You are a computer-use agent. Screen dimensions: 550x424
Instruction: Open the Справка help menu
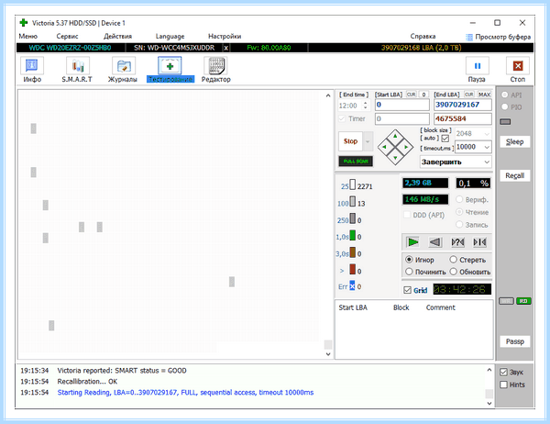423,36
